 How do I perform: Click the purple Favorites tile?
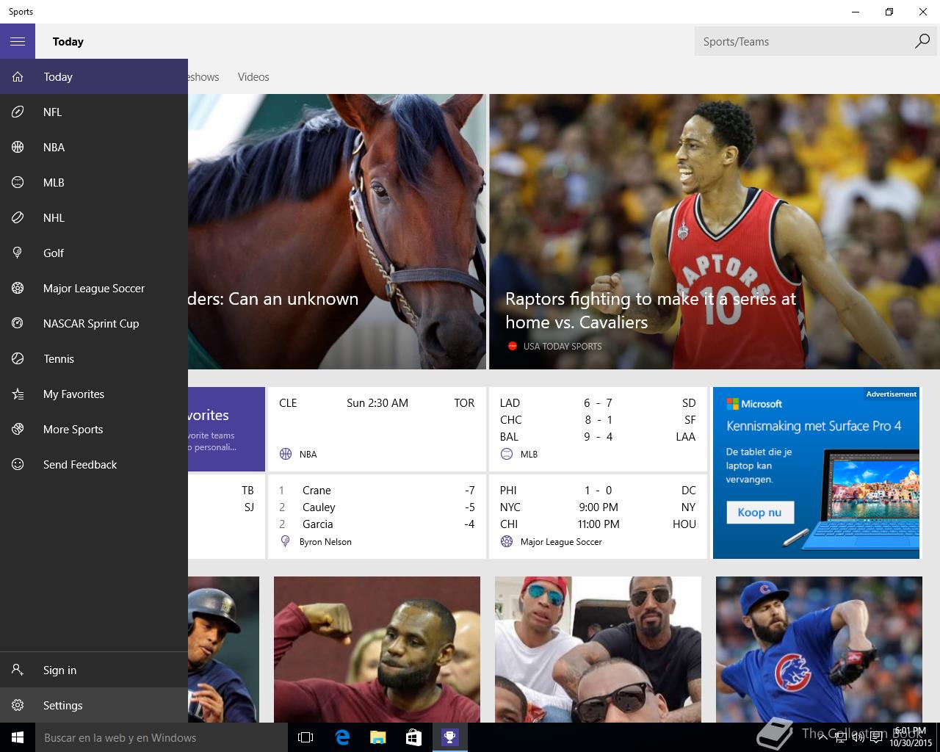(x=226, y=429)
